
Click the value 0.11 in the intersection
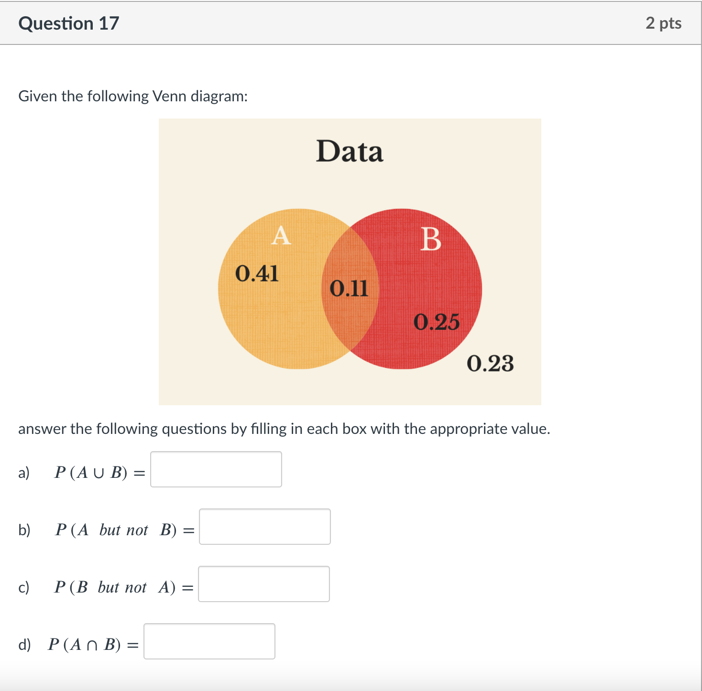click(x=350, y=289)
